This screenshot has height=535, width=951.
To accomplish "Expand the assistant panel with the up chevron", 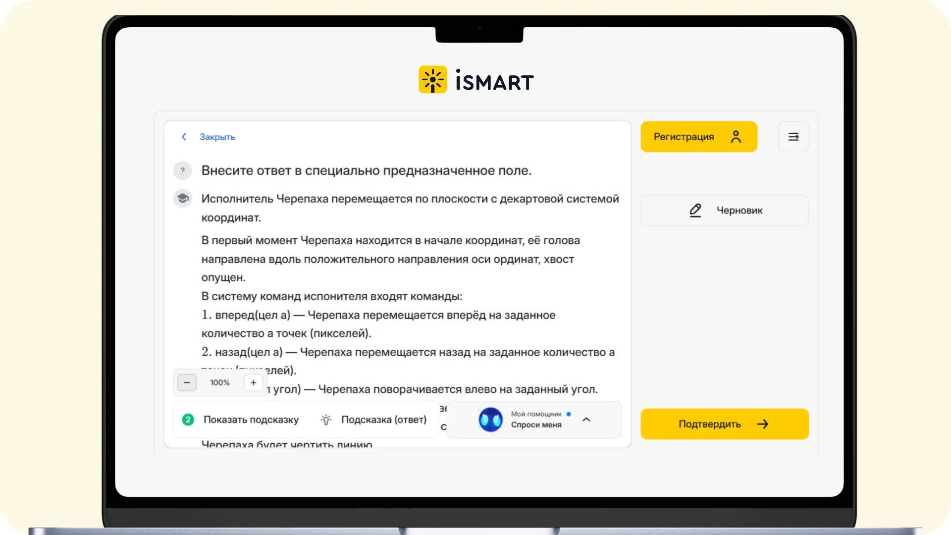I will click(x=586, y=420).
